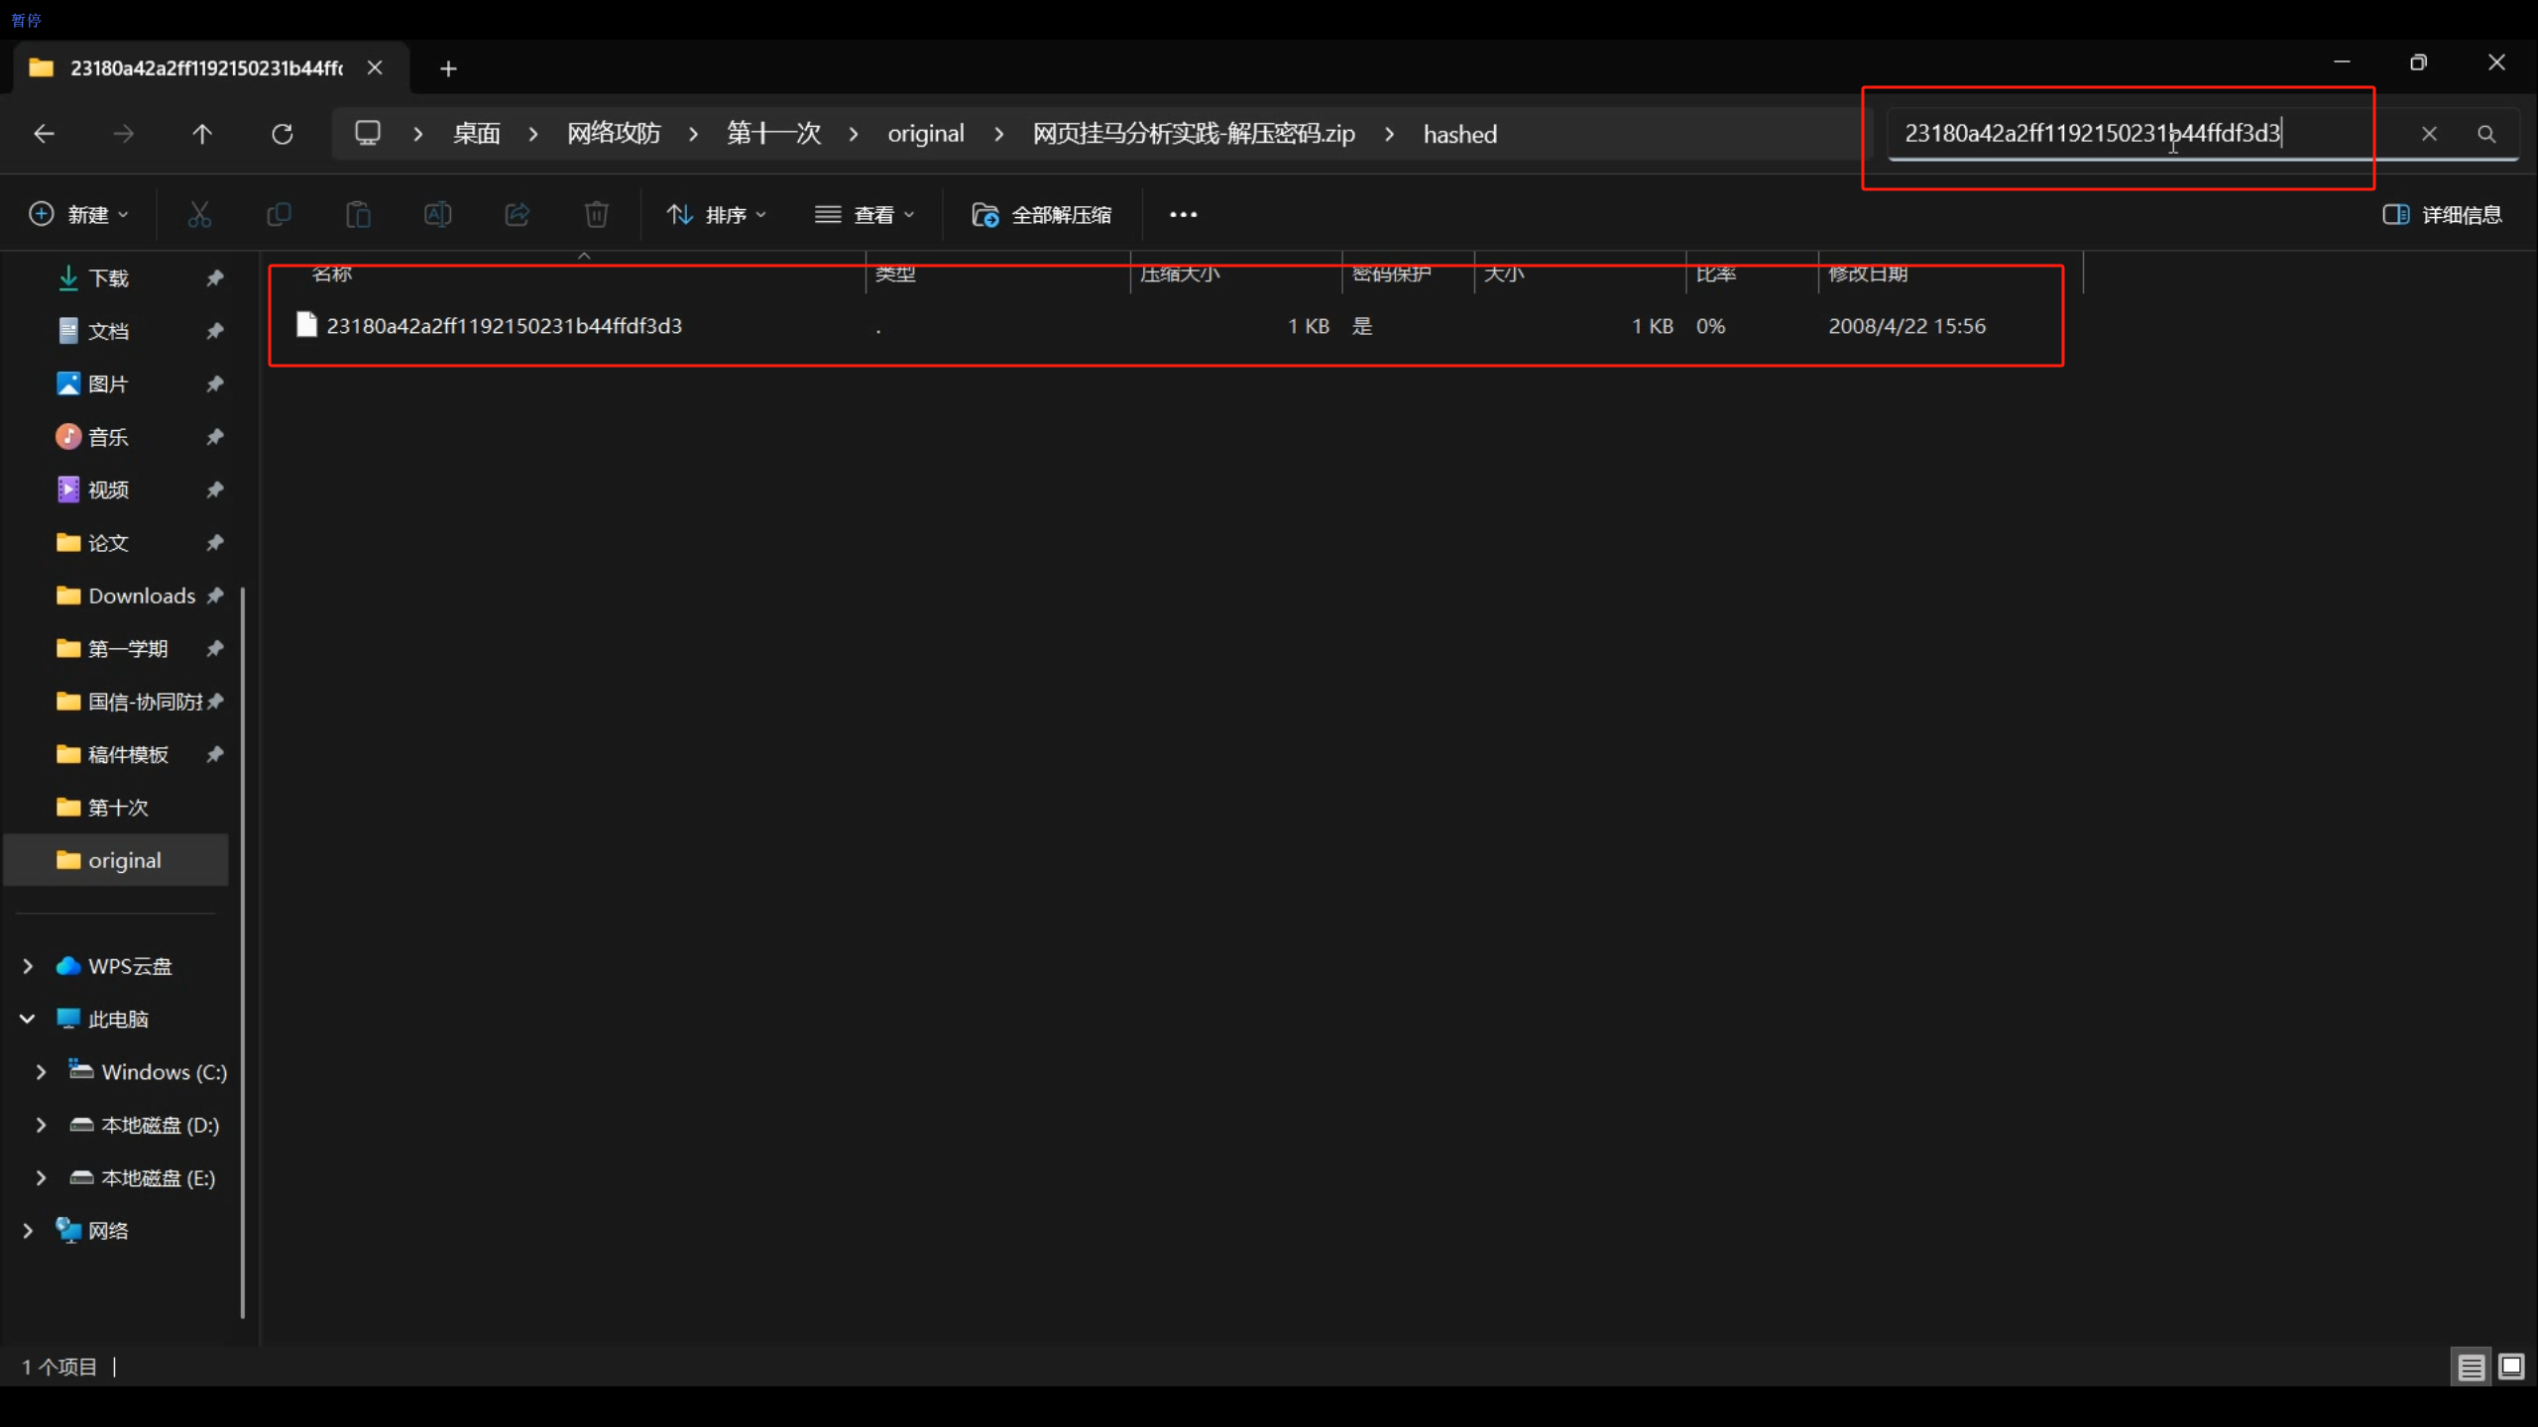Click the Delete trash icon in toolbar
The width and height of the screenshot is (2538, 1427).
(x=596, y=215)
